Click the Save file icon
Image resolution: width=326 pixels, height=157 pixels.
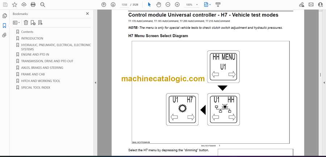pos(5,5)
